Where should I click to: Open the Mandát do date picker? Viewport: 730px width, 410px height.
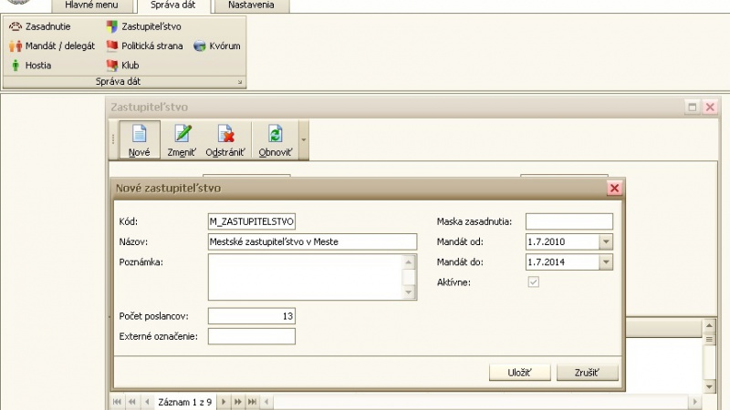pos(605,262)
